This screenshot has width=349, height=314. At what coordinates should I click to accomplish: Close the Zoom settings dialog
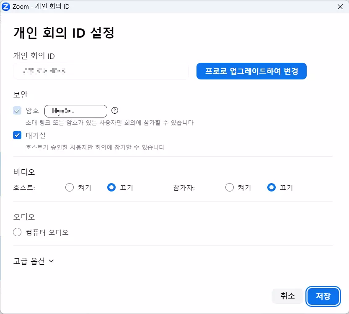pyautogui.click(x=341, y=6)
